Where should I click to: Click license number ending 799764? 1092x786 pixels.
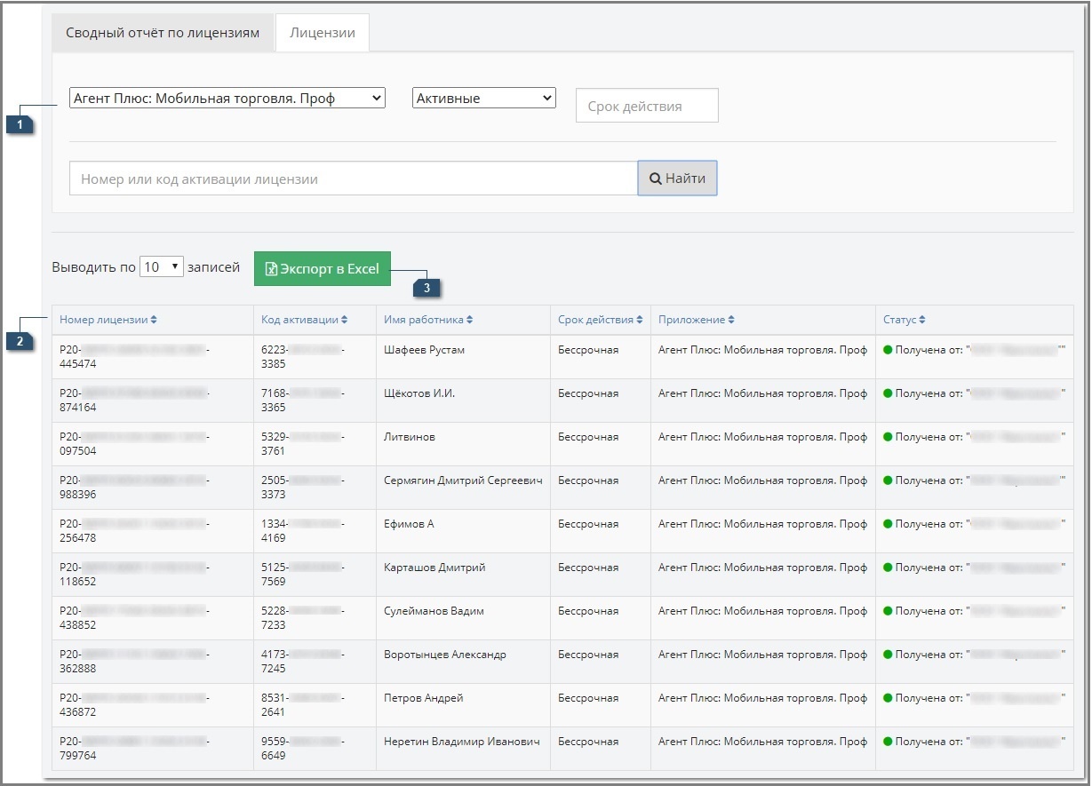[135, 749]
